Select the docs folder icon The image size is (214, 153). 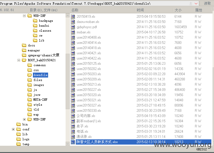pos(24,45)
